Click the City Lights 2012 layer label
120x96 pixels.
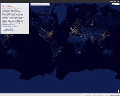tap(8, 29)
